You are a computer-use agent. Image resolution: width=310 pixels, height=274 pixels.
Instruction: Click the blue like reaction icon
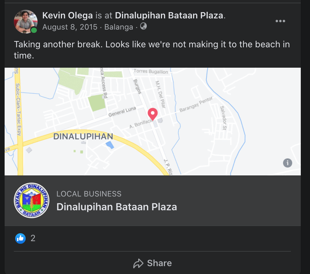20,238
